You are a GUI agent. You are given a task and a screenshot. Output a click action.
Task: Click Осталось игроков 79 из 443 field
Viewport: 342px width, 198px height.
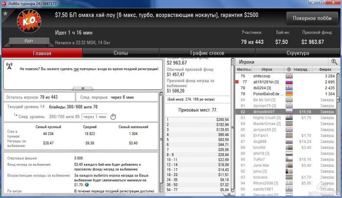point(39,97)
